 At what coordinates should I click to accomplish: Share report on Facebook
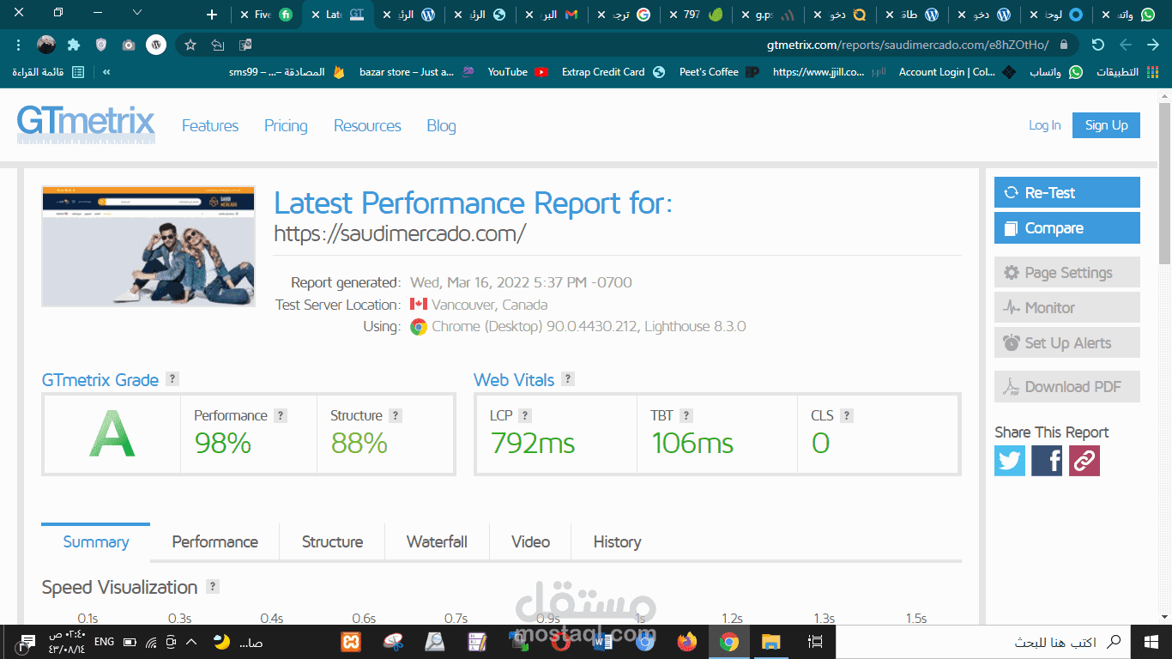coord(1047,461)
